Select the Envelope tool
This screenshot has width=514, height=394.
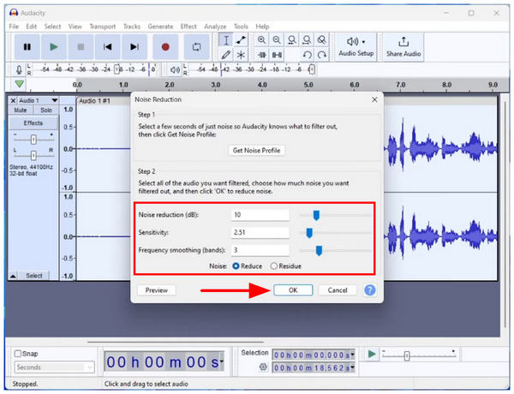tap(241, 40)
